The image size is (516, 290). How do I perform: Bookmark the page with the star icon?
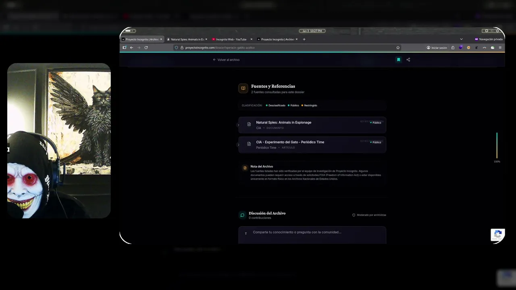coord(398,48)
